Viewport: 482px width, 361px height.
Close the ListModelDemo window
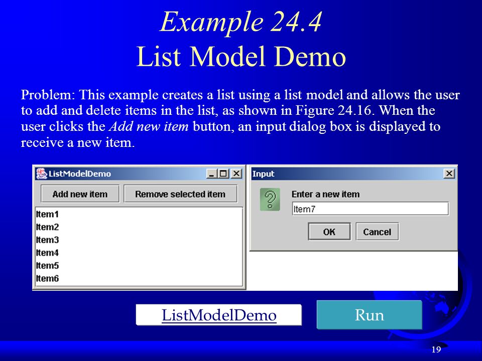coord(236,174)
